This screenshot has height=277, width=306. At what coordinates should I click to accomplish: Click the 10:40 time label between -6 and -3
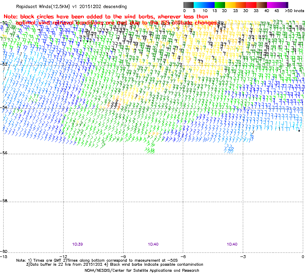232,244
